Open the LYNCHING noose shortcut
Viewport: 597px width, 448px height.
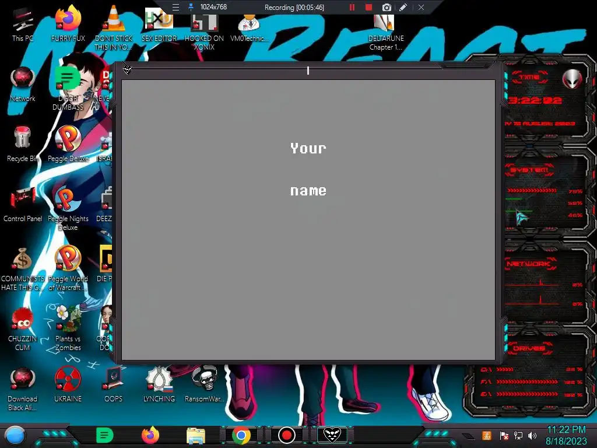tap(159, 384)
